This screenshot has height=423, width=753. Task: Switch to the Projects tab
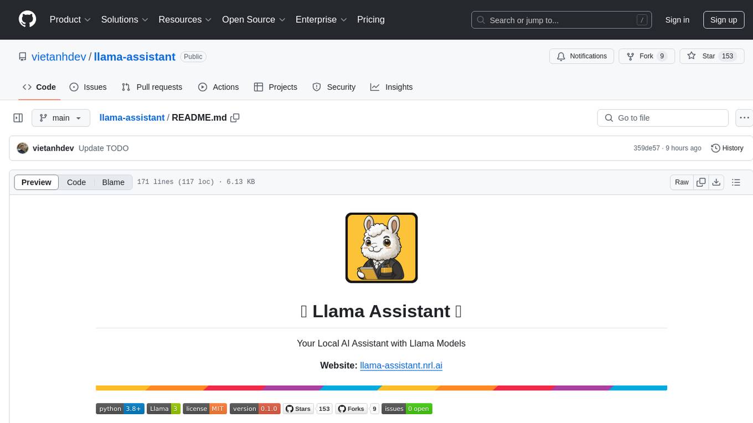[x=276, y=87]
